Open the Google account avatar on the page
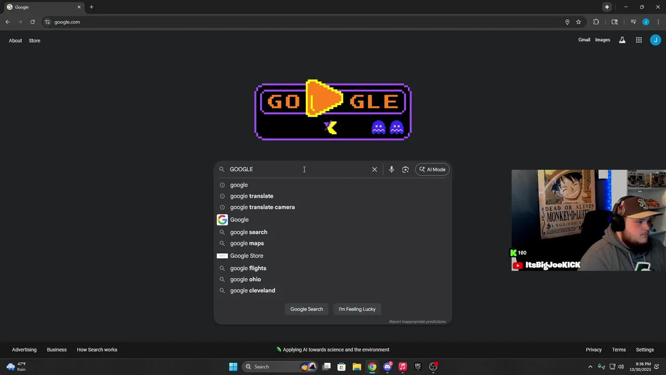The height and width of the screenshot is (375, 666). pos(656,40)
